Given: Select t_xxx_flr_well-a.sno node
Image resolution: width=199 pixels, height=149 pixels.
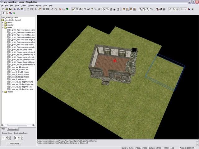Looking at the screenshot, I should (x=18, y=79).
